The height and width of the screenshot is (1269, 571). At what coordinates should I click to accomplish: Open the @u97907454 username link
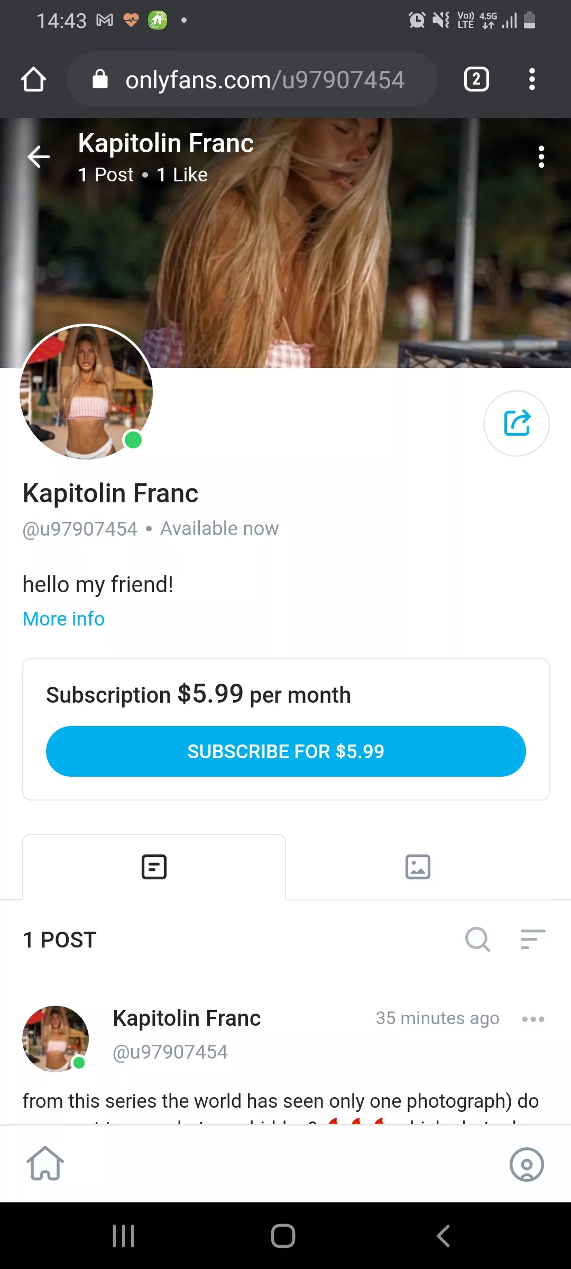tap(80, 528)
